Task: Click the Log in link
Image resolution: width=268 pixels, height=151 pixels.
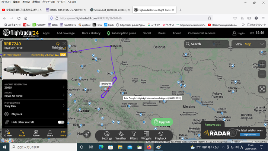Action: [238, 33]
